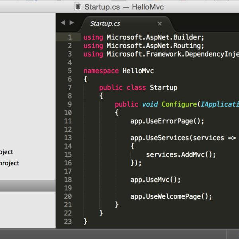Click on services.AddMvc() statement

coord(181,155)
